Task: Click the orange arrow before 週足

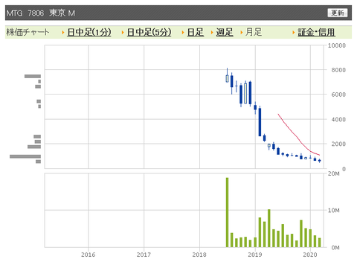Action: pos(212,32)
